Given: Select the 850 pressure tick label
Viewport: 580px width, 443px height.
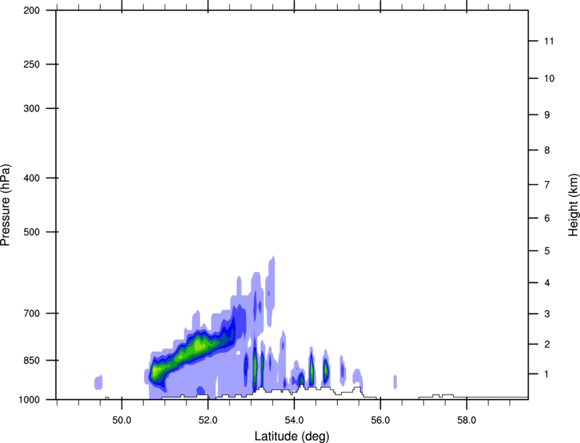Looking at the screenshot, I should pyautogui.click(x=31, y=361).
